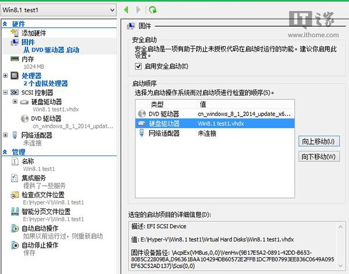Click the 集成服务 icon
The height and width of the screenshot is (274, 349).
click(15, 178)
